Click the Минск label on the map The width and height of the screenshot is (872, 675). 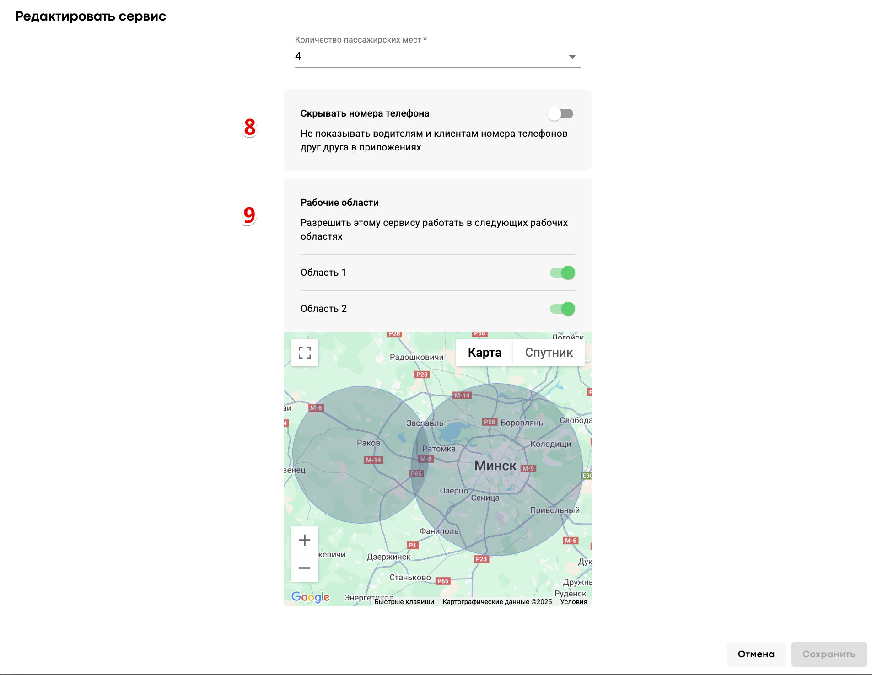click(x=495, y=466)
